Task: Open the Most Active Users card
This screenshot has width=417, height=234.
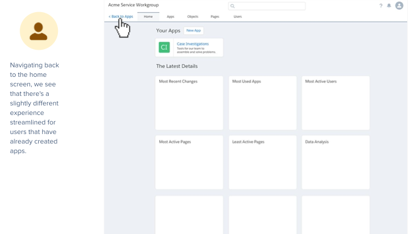Action: tap(335, 103)
